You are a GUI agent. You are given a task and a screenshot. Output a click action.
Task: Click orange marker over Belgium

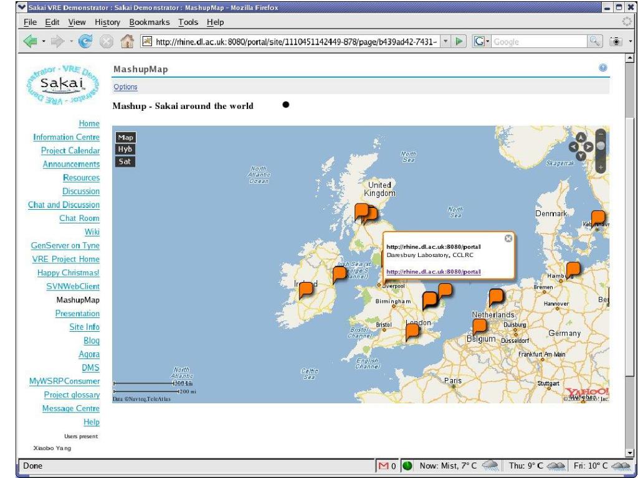tap(479, 327)
